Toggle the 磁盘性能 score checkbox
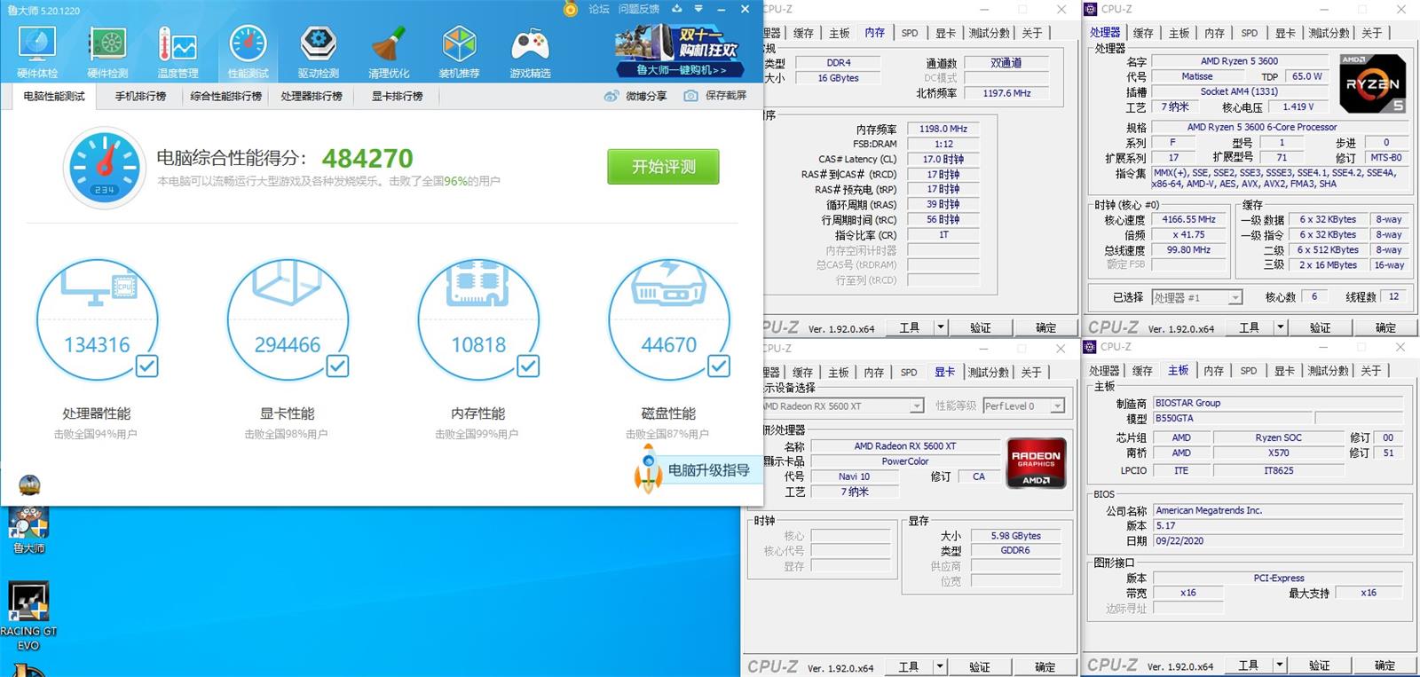This screenshot has height=677, width=1420. pos(719,366)
